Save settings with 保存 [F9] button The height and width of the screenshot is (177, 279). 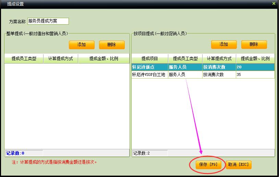(x=208, y=165)
